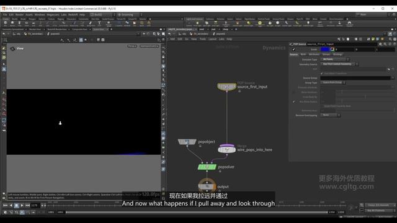This screenshot has width=397, height=223.
Task: Open the parameter pane gear settings menu
Action: tap(380, 44)
